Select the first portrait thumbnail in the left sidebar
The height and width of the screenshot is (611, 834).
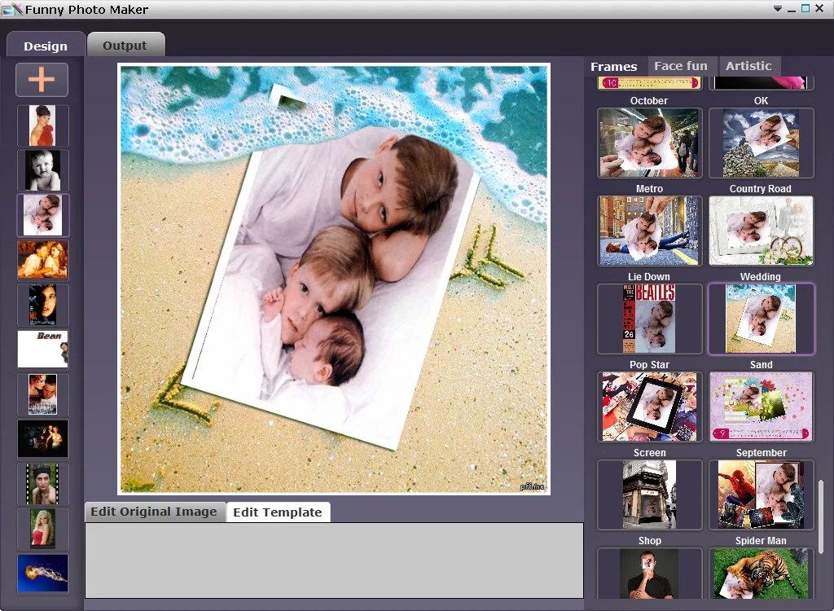point(42,125)
